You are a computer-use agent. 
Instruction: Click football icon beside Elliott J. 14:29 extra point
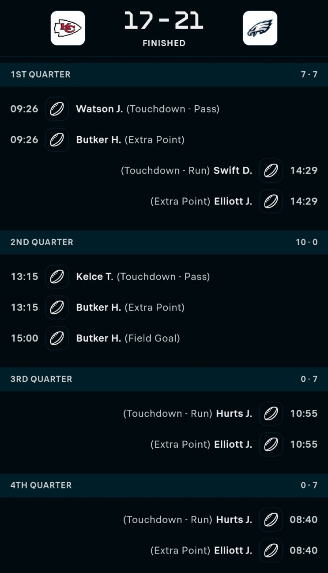(271, 201)
